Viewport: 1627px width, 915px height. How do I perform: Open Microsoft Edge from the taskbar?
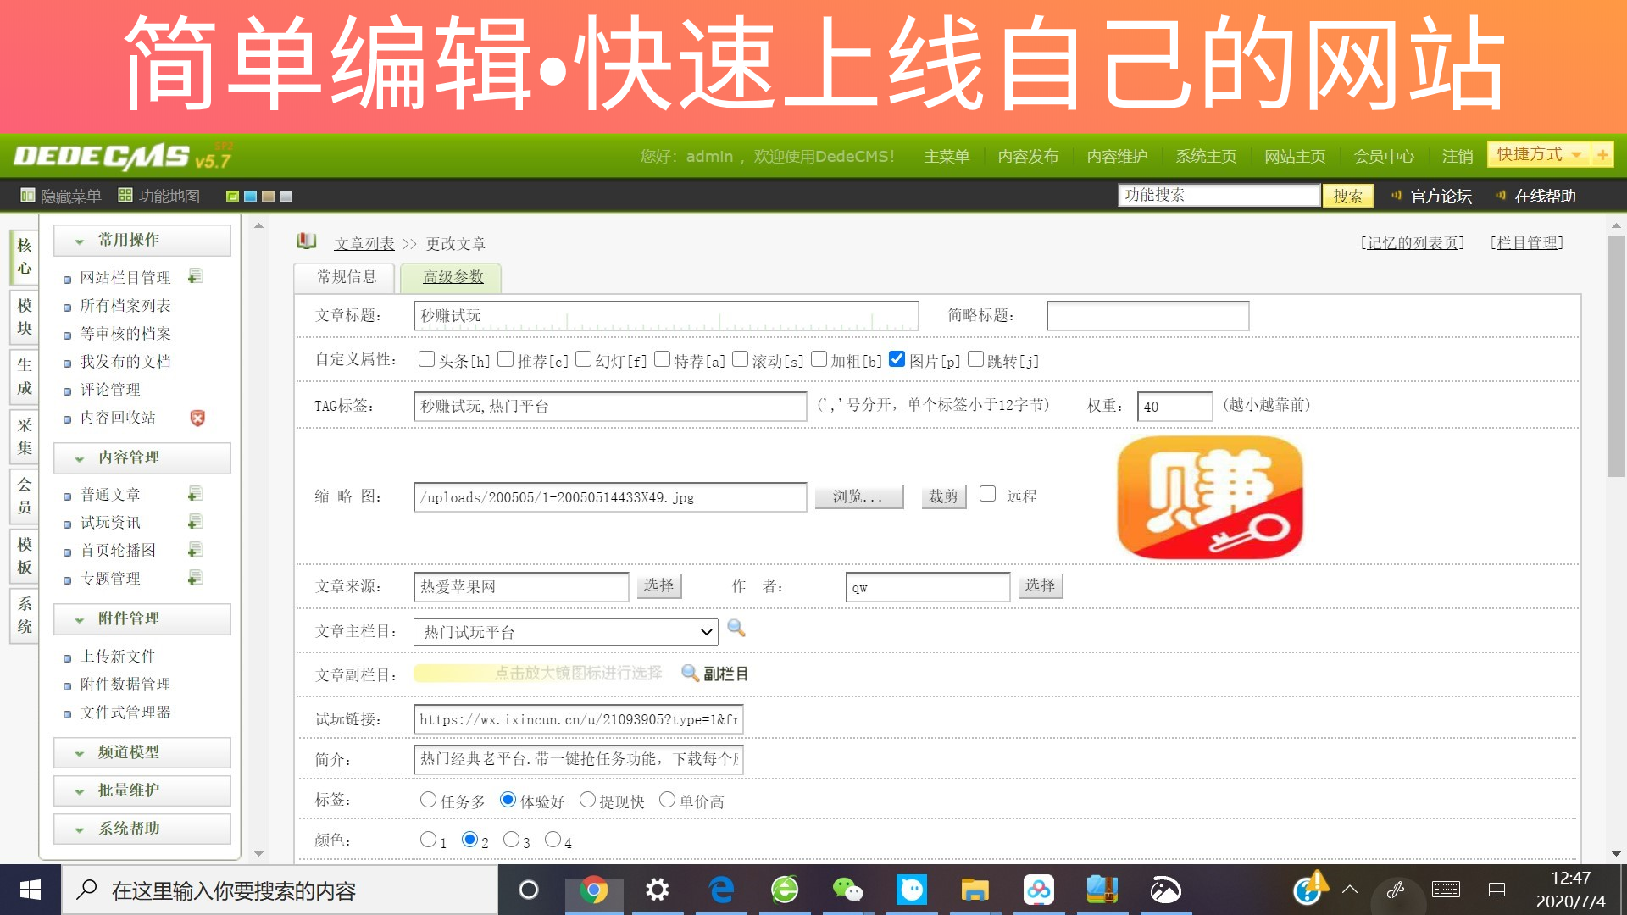(721, 890)
